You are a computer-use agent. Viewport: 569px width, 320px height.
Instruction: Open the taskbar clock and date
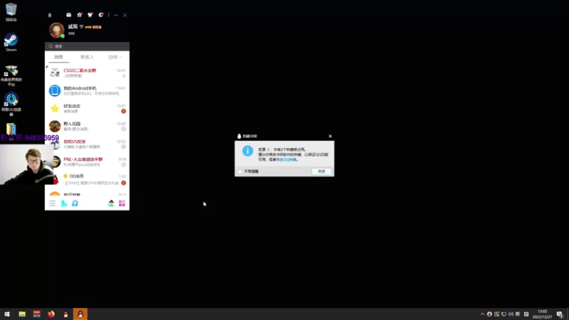tap(542, 314)
